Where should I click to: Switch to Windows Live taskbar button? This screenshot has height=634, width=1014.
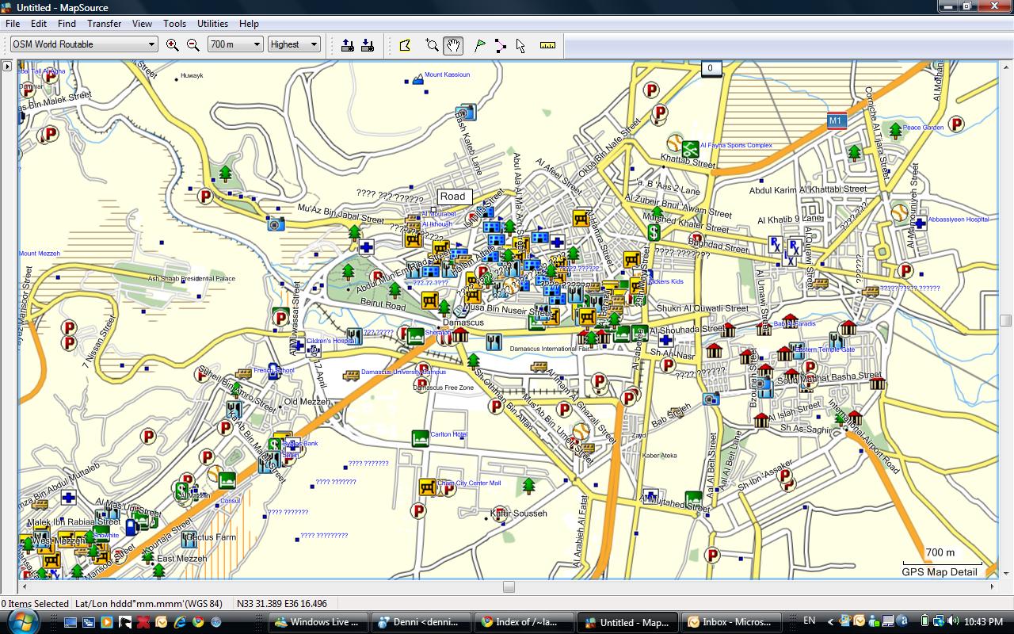320,622
